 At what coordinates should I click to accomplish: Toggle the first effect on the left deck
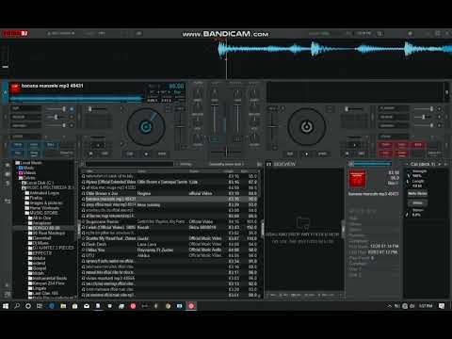(x=72, y=108)
